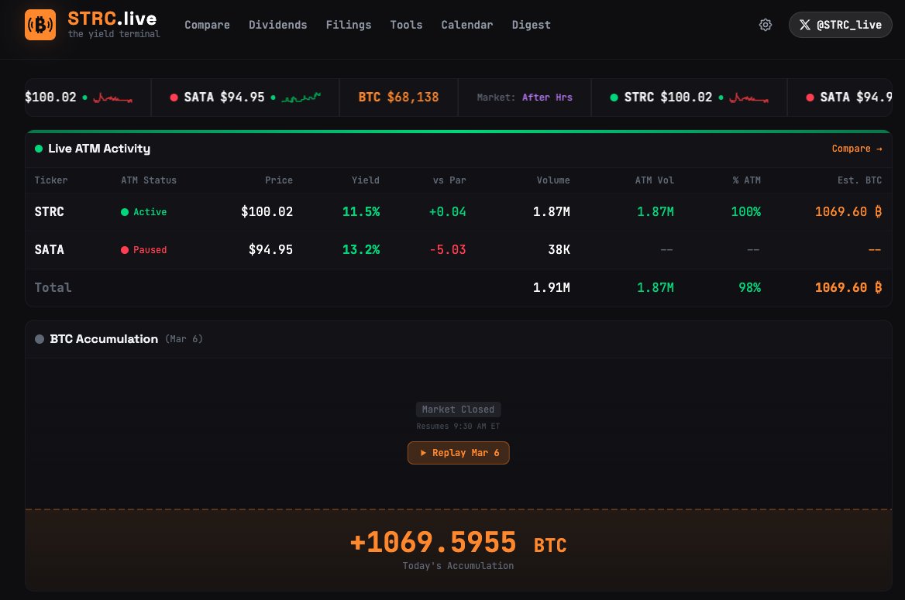Viewport: 905px width, 600px height.
Task: Open the Compare menu item
Action: pos(207,25)
